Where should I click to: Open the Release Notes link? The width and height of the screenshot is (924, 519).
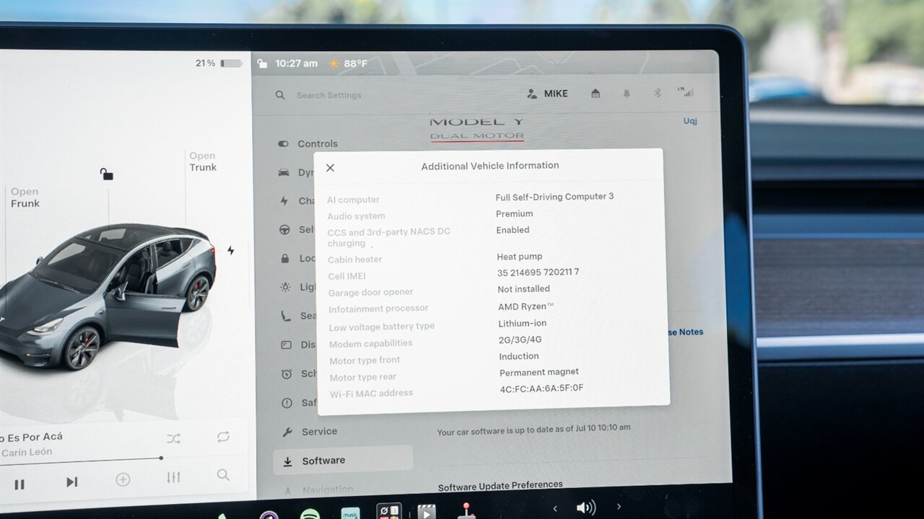(x=686, y=332)
